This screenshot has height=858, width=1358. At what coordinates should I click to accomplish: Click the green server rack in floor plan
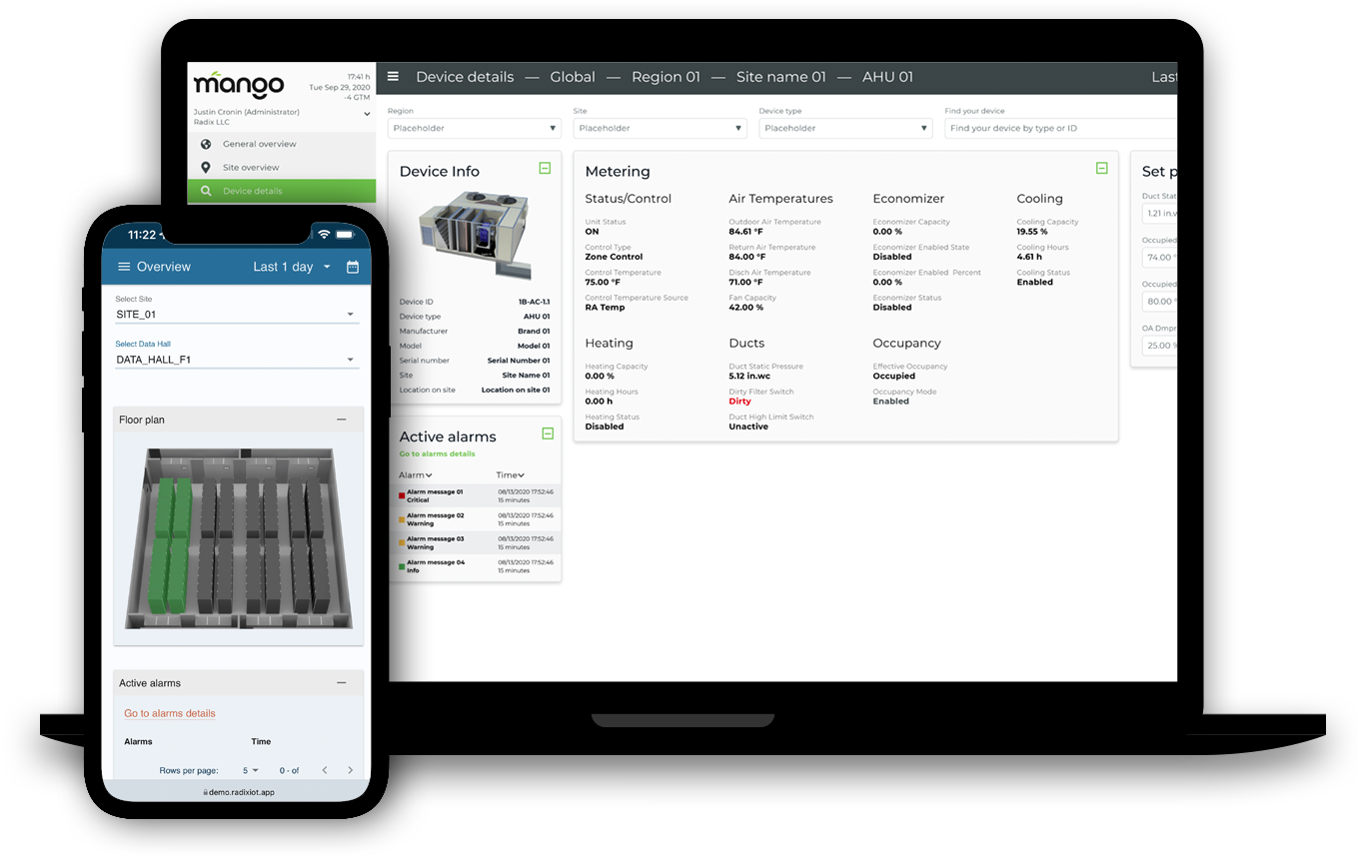[167, 544]
